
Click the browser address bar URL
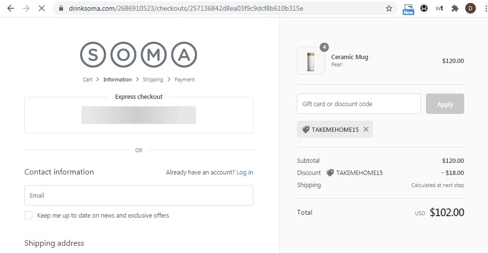[x=186, y=8]
